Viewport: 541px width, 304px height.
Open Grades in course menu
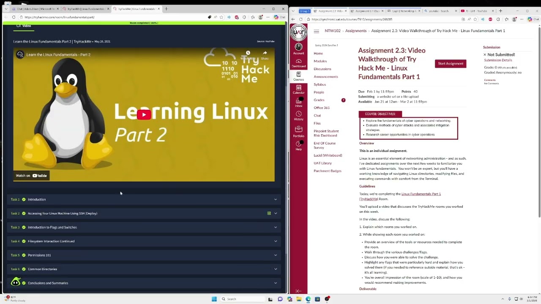click(x=319, y=100)
